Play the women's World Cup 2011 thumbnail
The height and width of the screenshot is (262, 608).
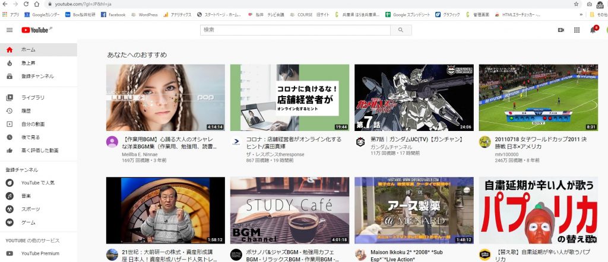point(538,98)
